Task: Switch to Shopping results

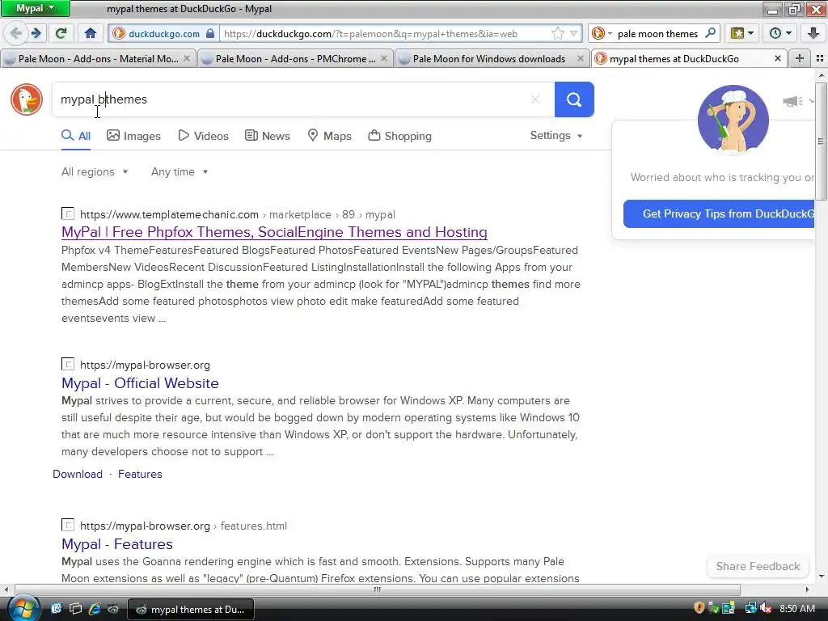Action: coord(399,136)
